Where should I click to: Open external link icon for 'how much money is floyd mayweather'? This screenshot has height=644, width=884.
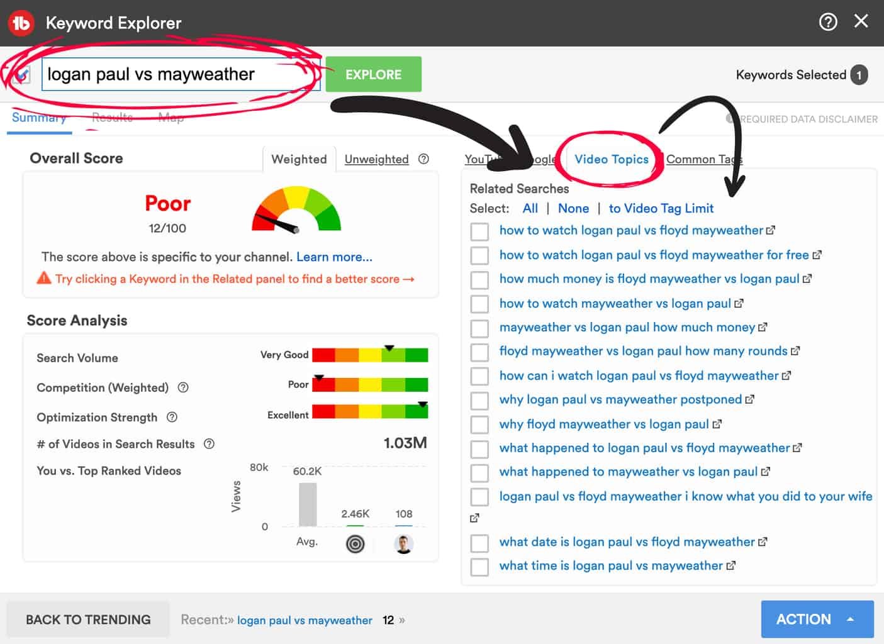807,279
